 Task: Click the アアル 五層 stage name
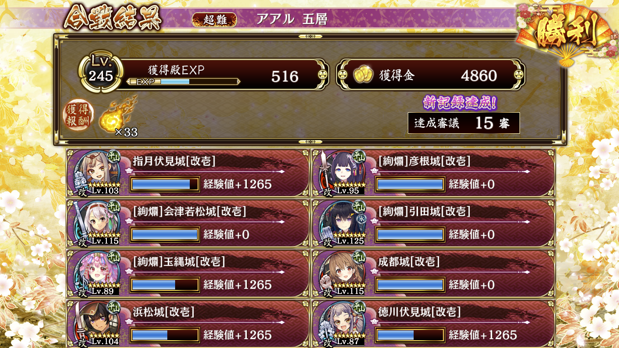292,19
